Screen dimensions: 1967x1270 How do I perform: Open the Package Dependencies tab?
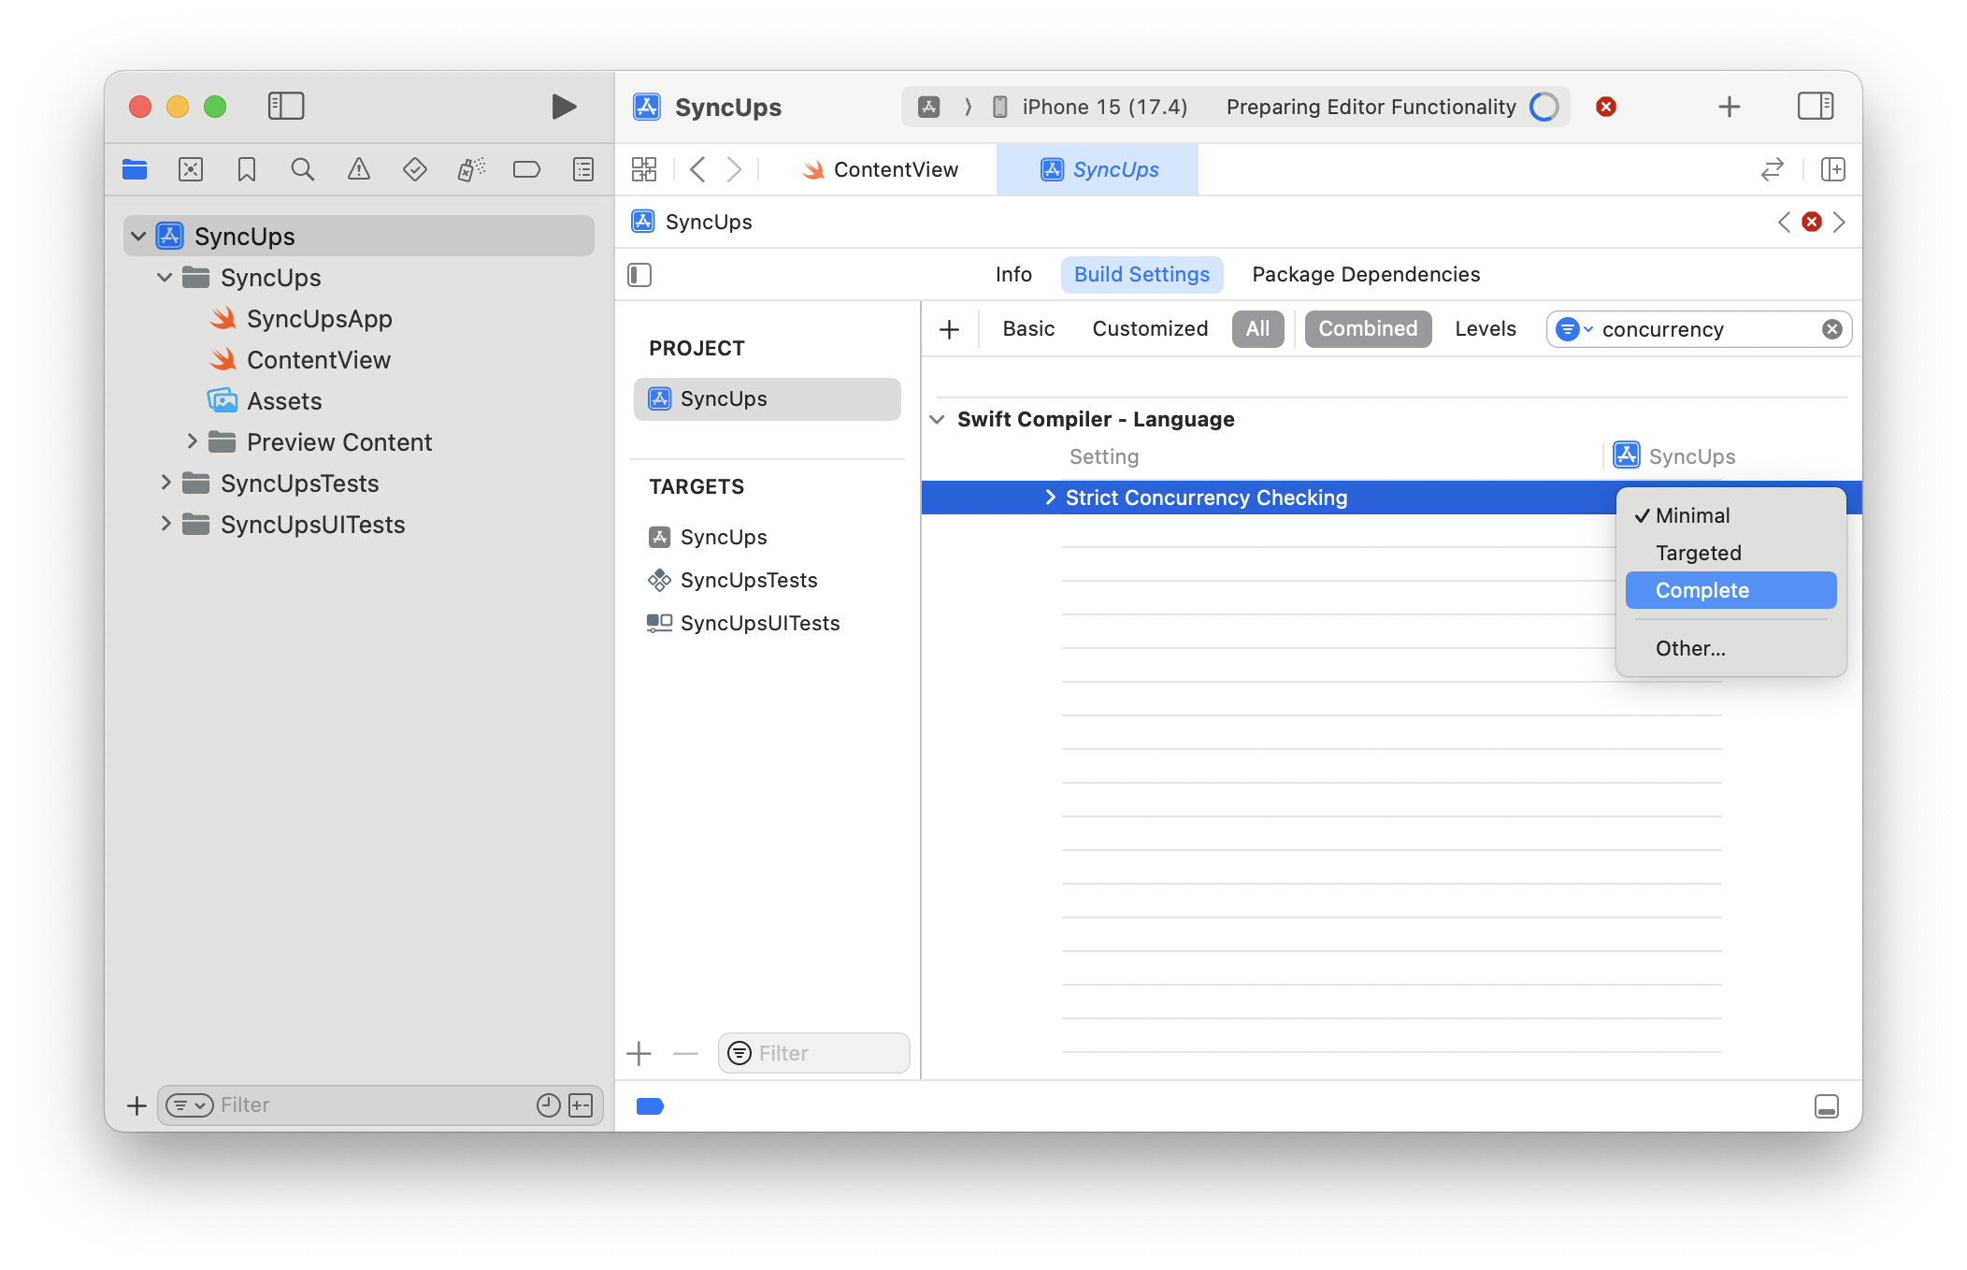[1365, 274]
